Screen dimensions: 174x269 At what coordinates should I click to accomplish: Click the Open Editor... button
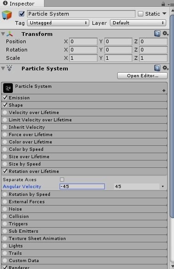(x=142, y=76)
